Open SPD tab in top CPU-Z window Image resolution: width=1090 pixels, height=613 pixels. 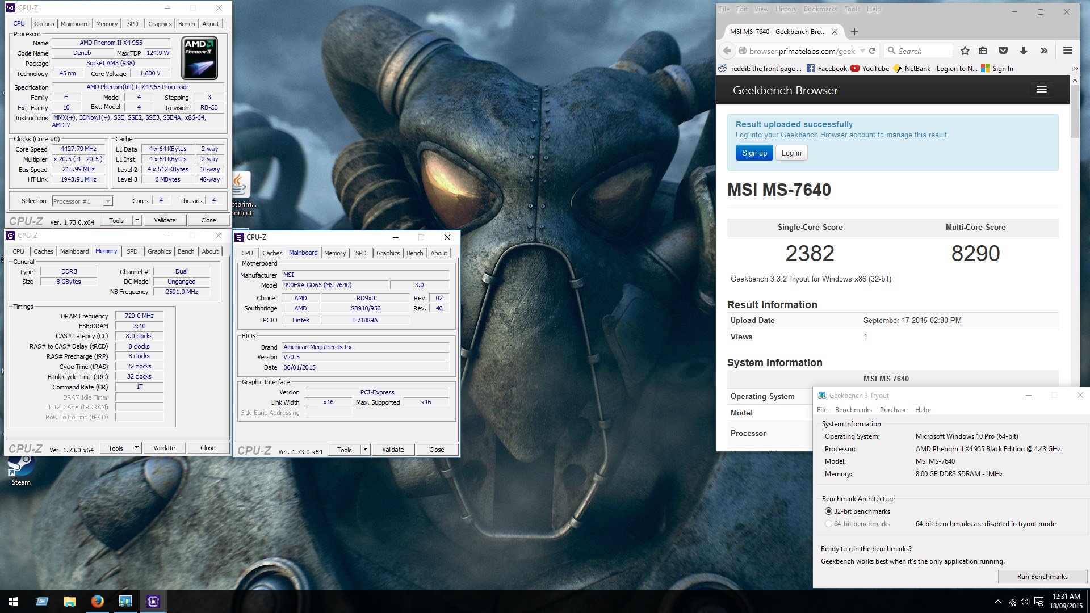(x=133, y=24)
